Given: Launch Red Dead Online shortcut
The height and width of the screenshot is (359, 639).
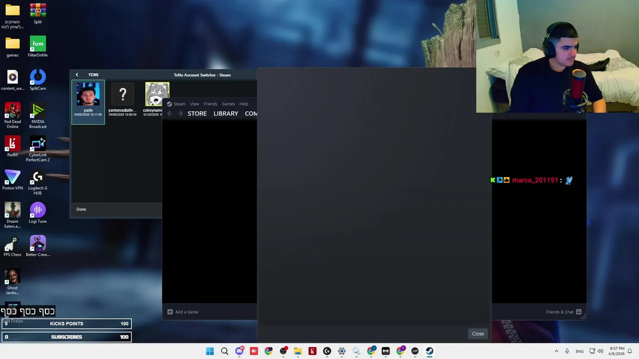Looking at the screenshot, I should click(12, 116).
